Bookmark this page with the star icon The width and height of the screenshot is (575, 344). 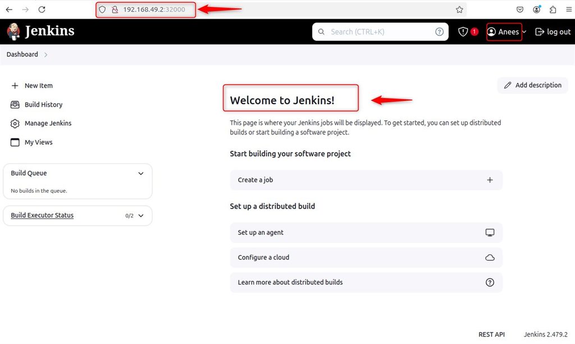(x=459, y=10)
